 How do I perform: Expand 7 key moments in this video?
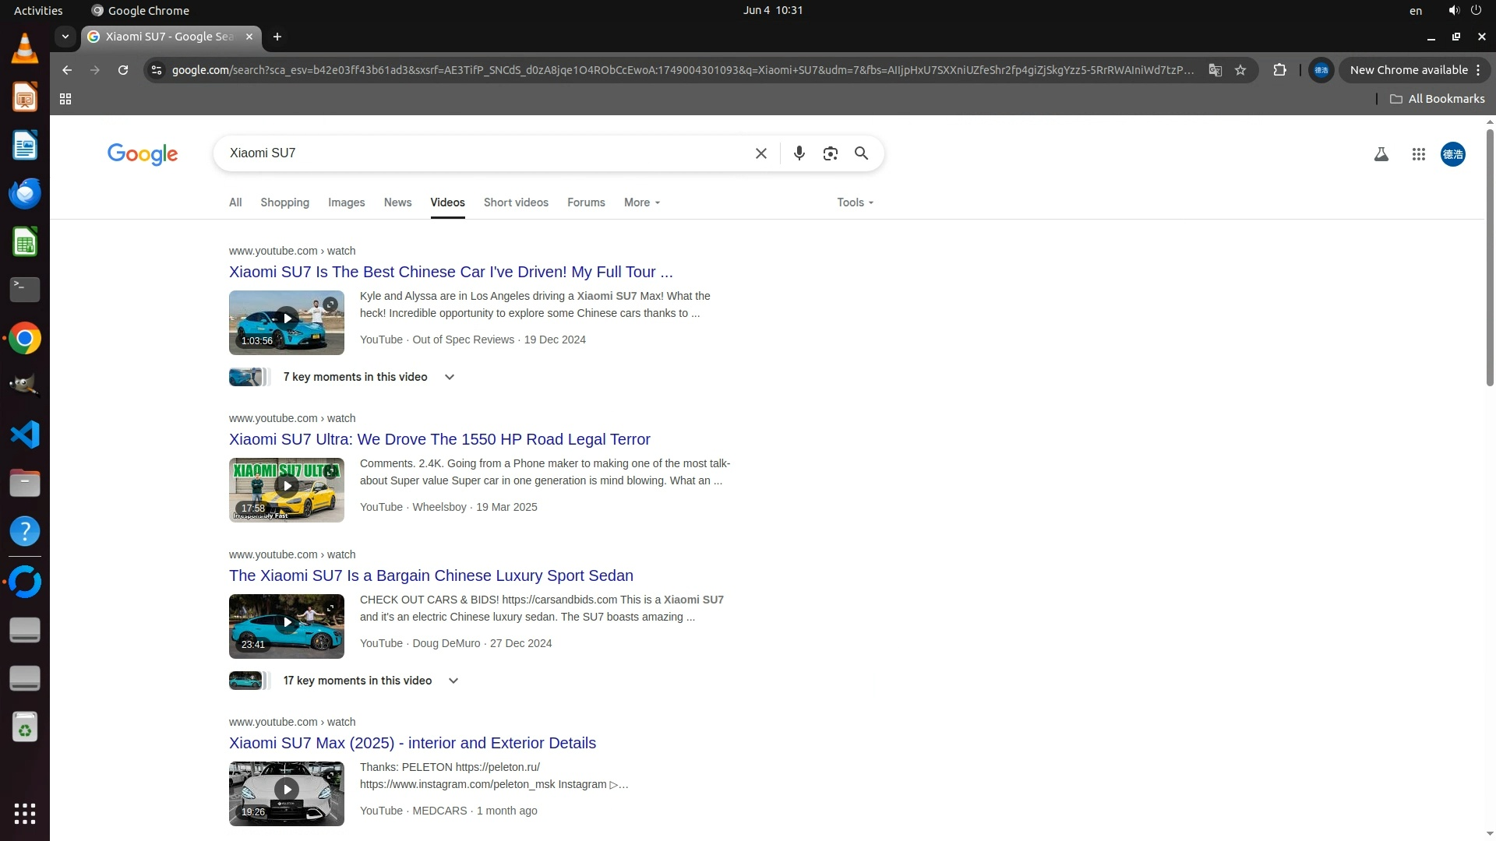coord(449,377)
